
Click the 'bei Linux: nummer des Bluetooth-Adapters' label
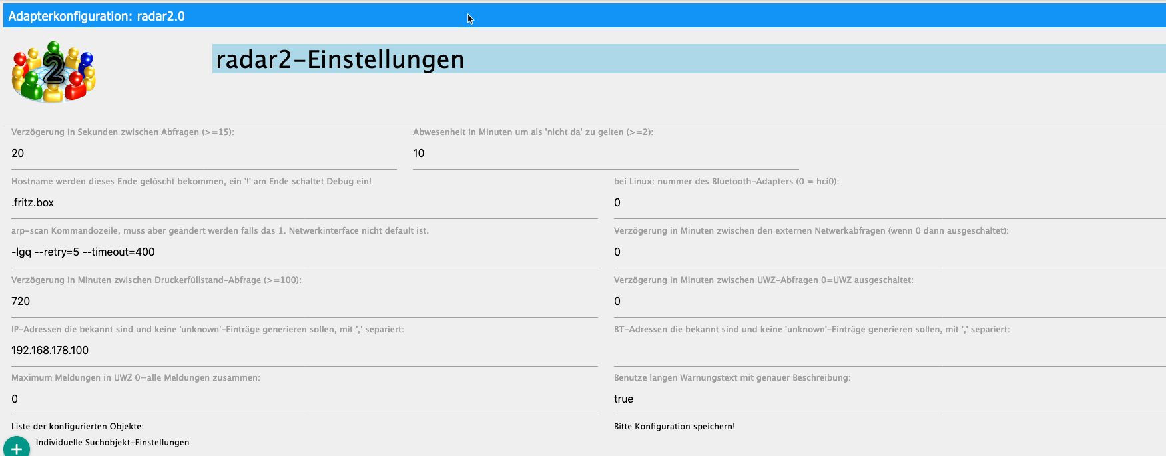727,182
